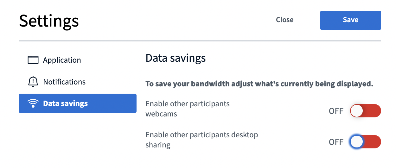The image size is (396, 168).
Task: Click the bandwidth saving description text
Action: tap(259, 84)
